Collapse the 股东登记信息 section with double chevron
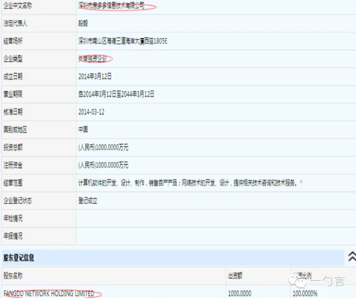Screen dimensions: 356x299 tap(352, 257)
